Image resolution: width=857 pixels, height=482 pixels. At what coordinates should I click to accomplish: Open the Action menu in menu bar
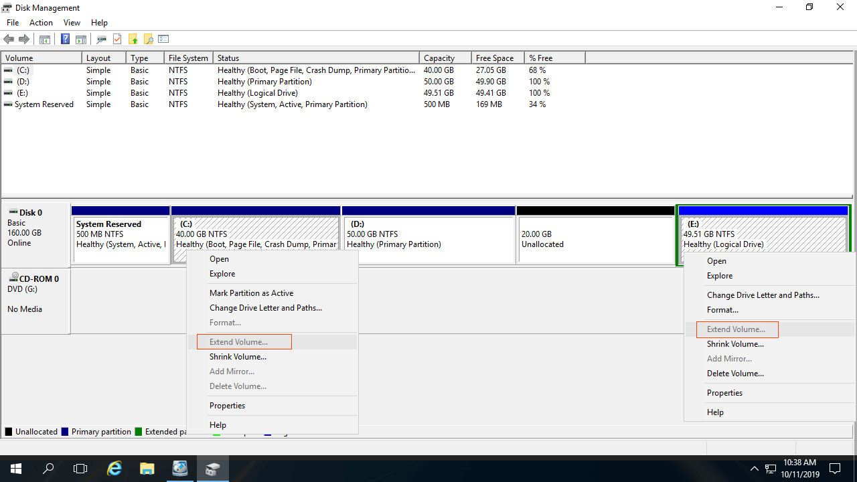pyautogui.click(x=41, y=23)
